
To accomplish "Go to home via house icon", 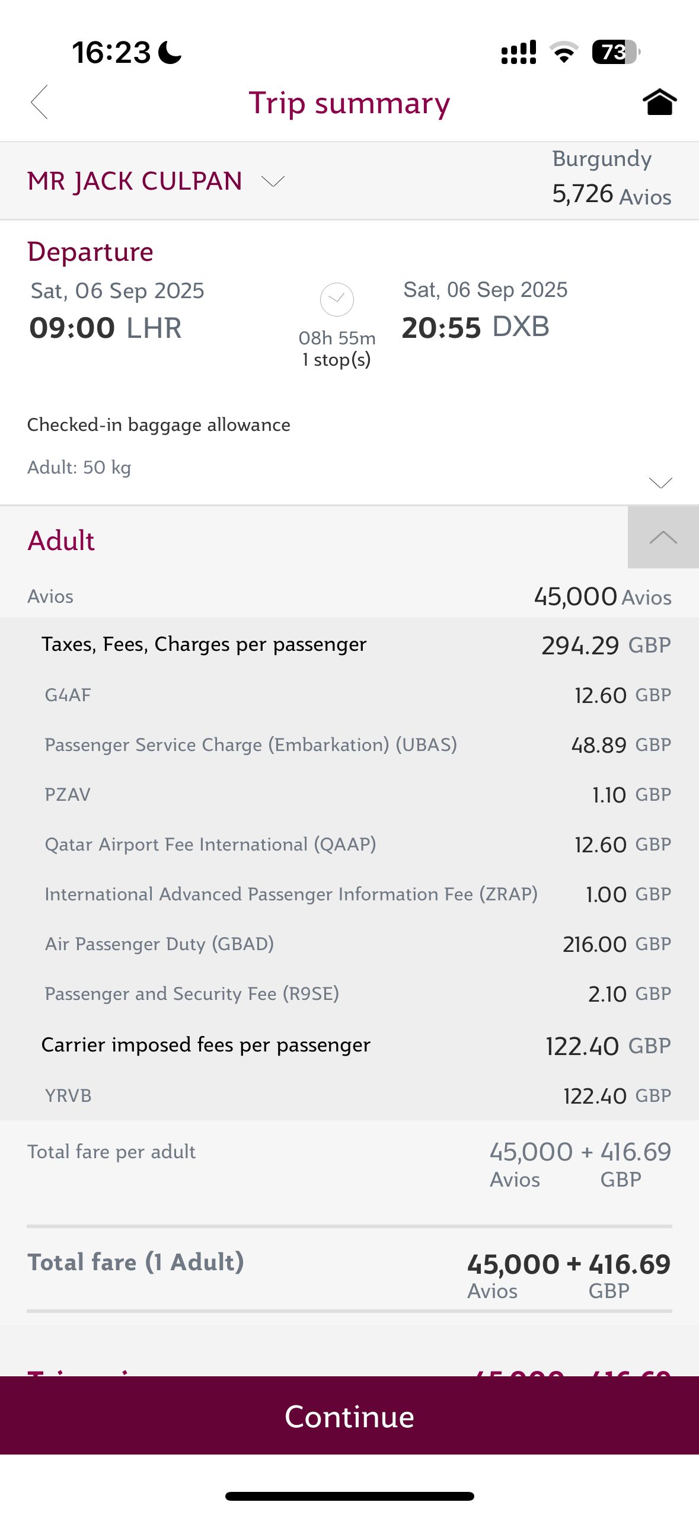I will click(659, 102).
